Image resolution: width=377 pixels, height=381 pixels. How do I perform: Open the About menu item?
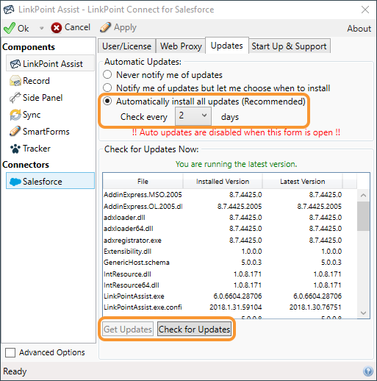click(359, 29)
